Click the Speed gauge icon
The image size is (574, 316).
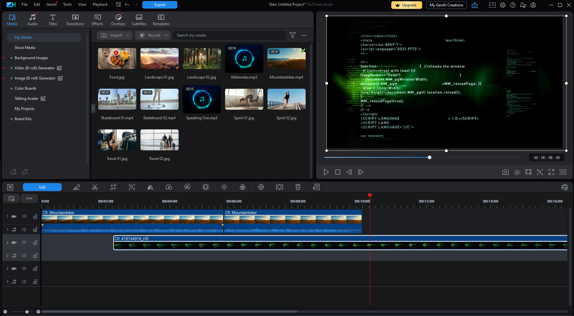[169, 187]
